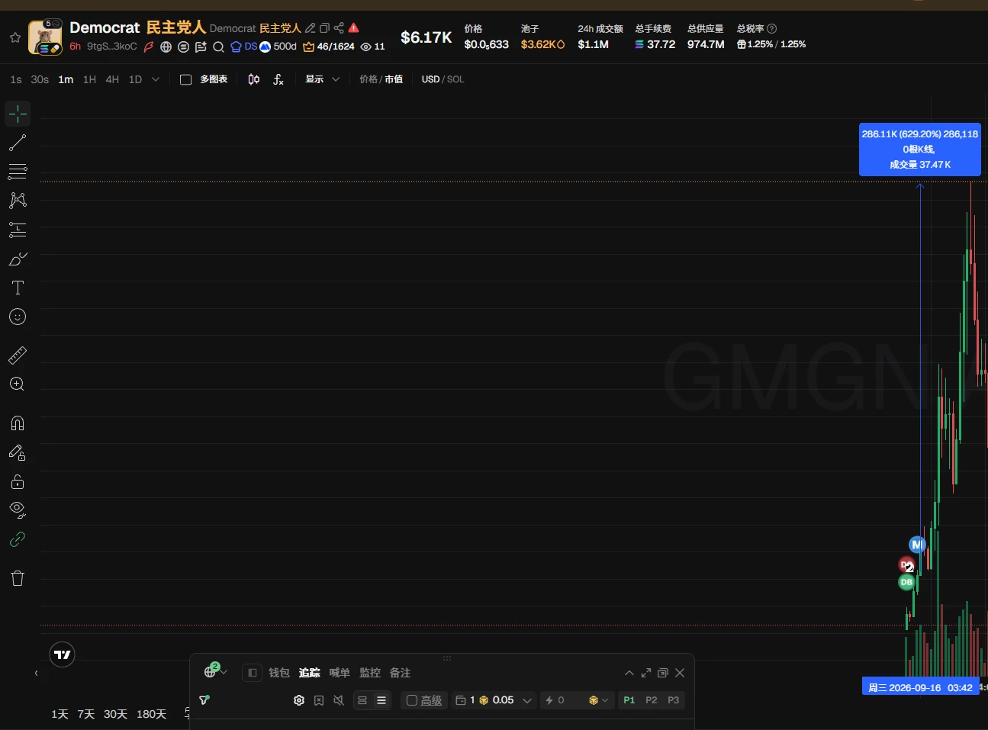Toggle 价格/市值 price or market cap view
This screenshot has height=730, width=988.
point(381,79)
